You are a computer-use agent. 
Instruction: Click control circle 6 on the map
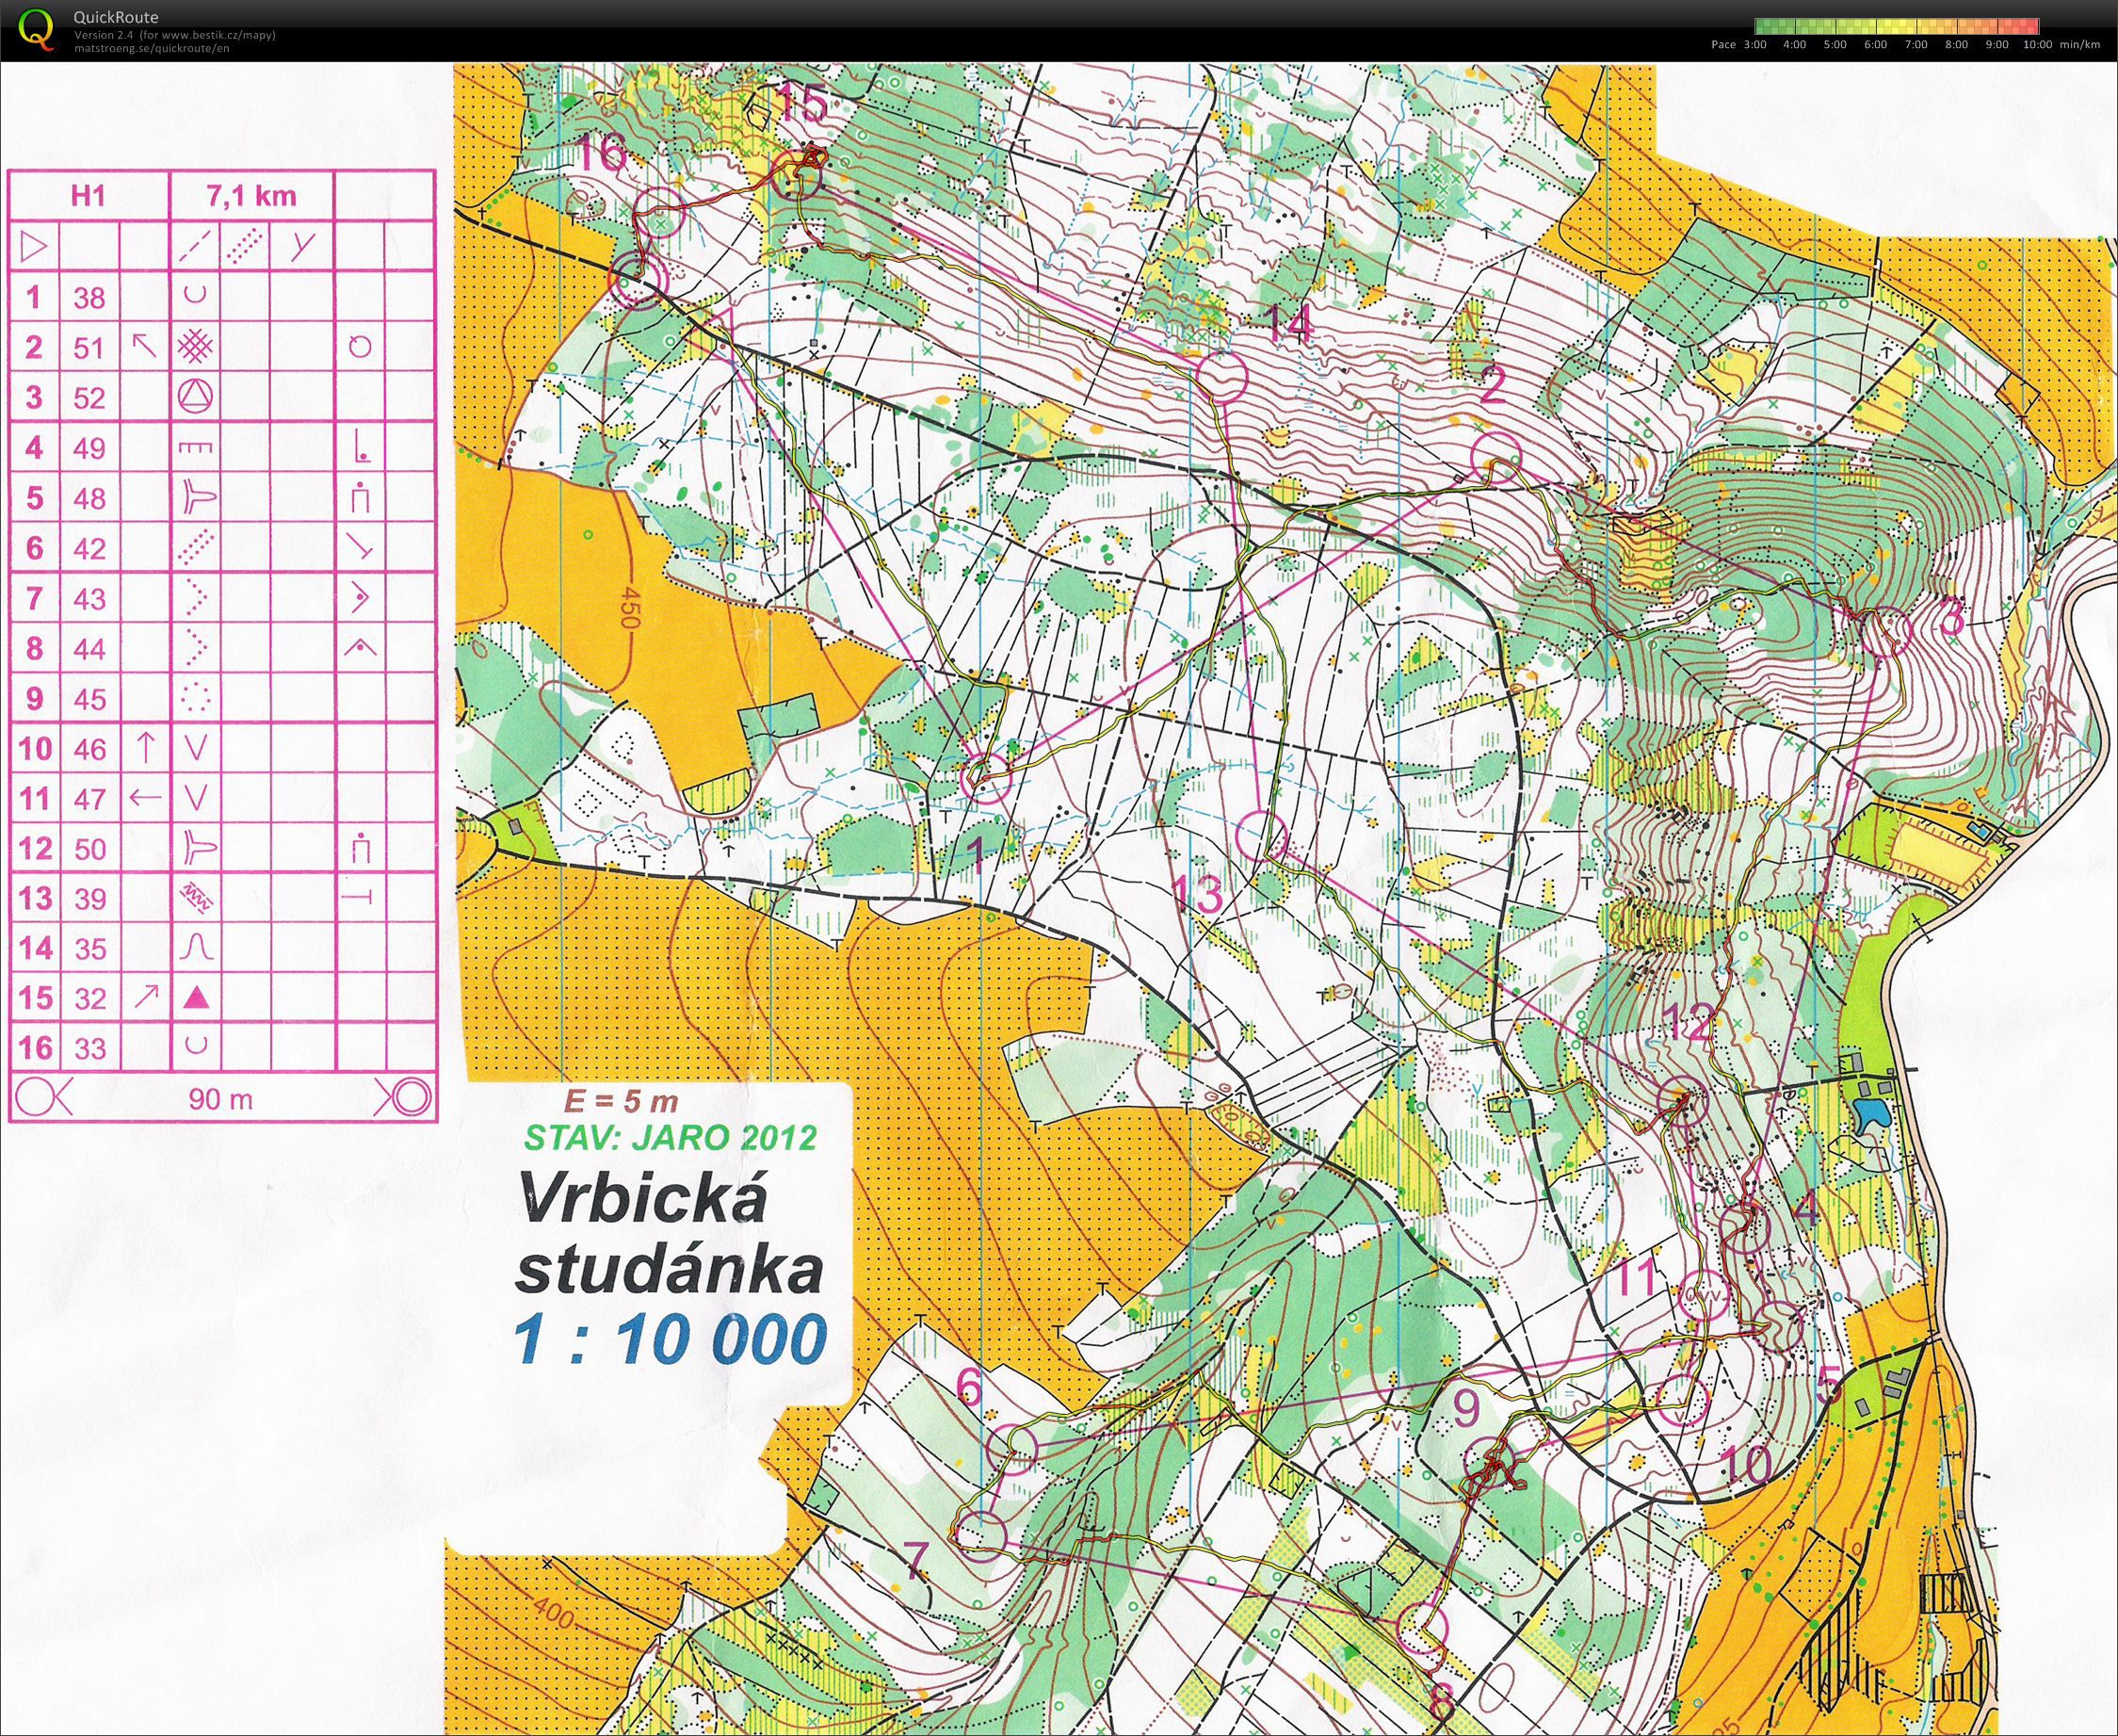[1011, 1448]
